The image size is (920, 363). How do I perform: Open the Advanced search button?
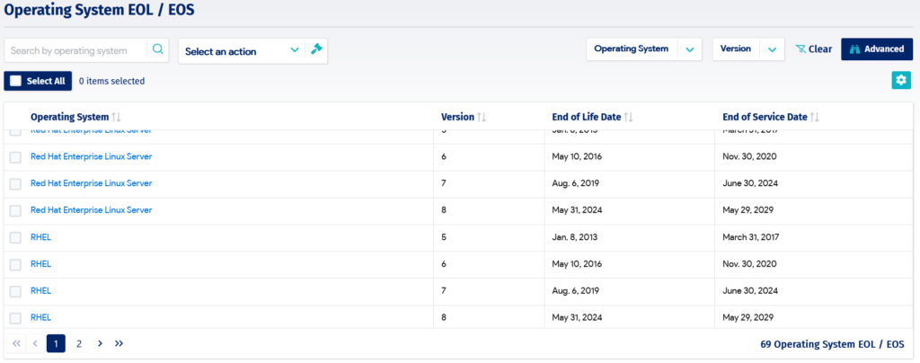tap(877, 49)
